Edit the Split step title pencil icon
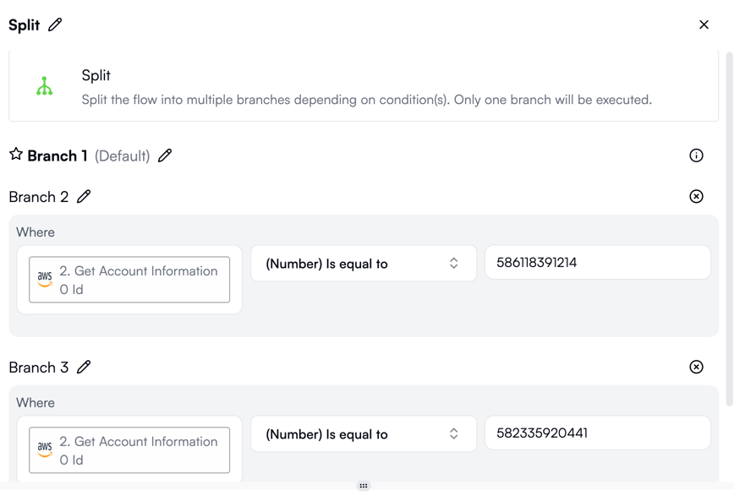Viewport: 734px width, 496px height. pos(55,25)
